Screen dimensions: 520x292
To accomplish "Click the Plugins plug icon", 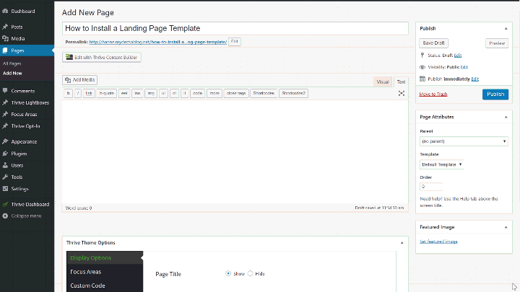I will (5, 154).
